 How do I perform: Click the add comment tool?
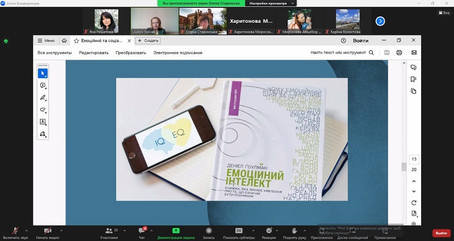(x=43, y=86)
